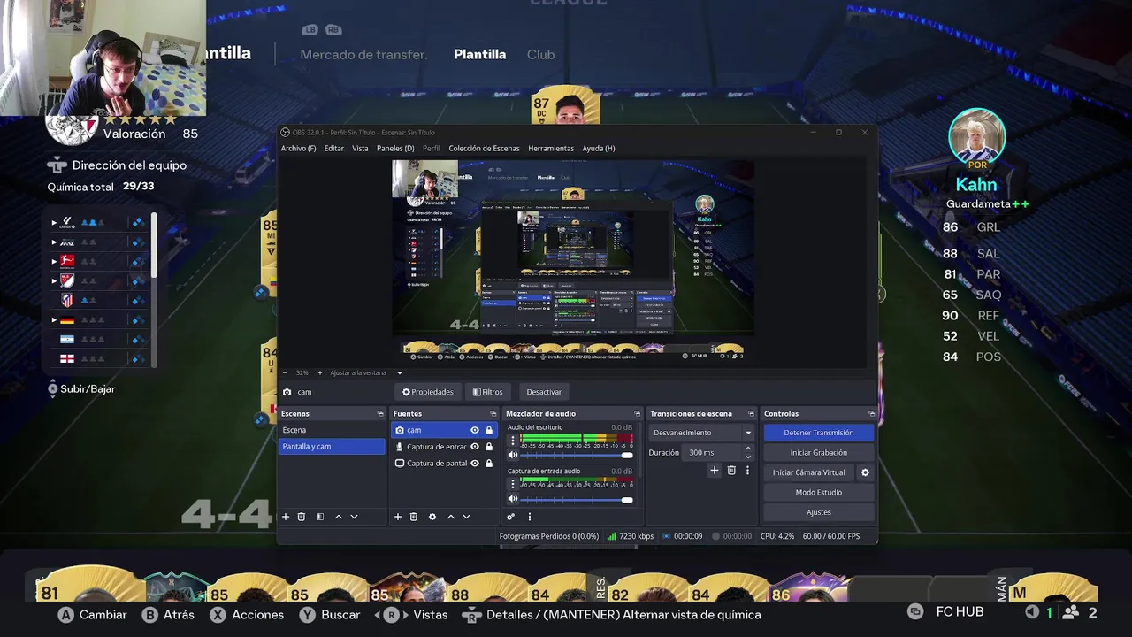Open scene filters icon in Escenas toolbar
The width and height of the screenshot is (1132, 637).
pos(320,517)
